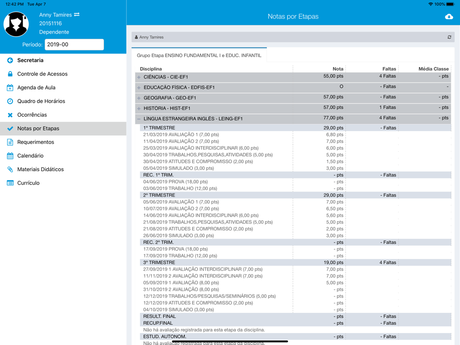Open the student avatar picture
The width and height of the screenshot is (460, 345).
pyautogui.click(x=16, y=24)
